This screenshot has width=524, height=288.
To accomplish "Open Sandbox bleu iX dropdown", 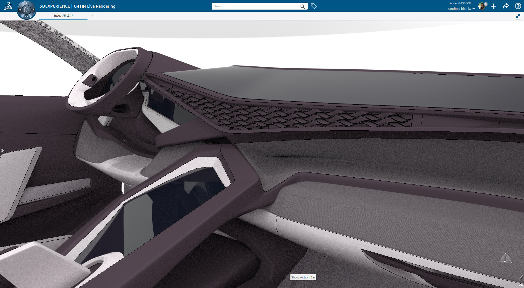I will click(461, 9).
